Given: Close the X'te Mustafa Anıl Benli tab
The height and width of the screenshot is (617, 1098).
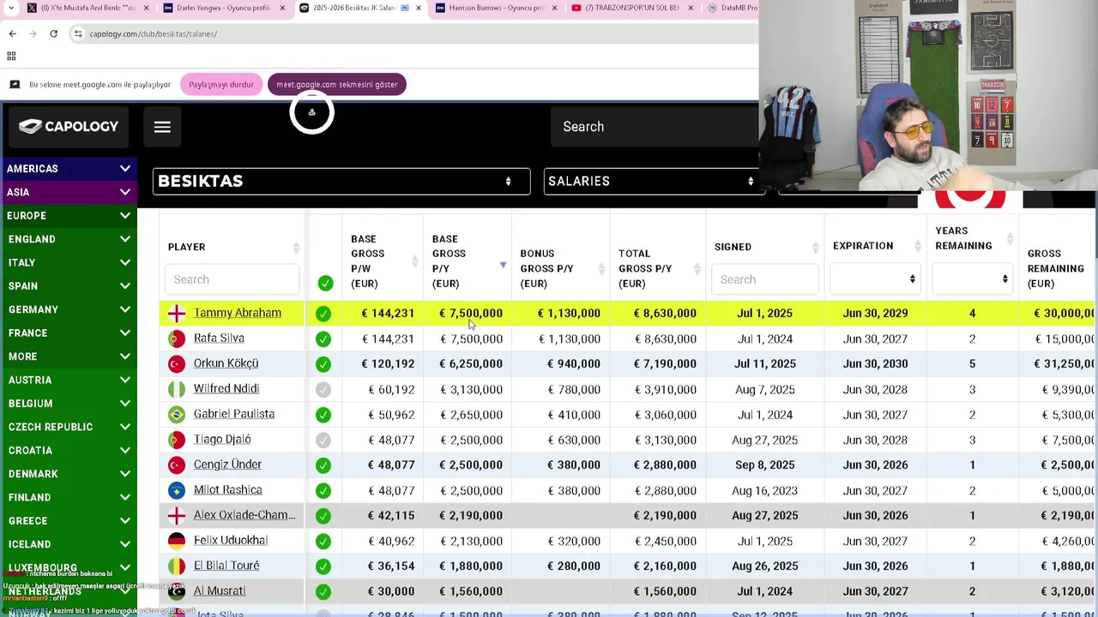Looking at the screenshot, I should (146, 8).
